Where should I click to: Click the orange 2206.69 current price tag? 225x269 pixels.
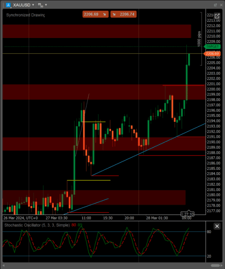pos(212,54)
